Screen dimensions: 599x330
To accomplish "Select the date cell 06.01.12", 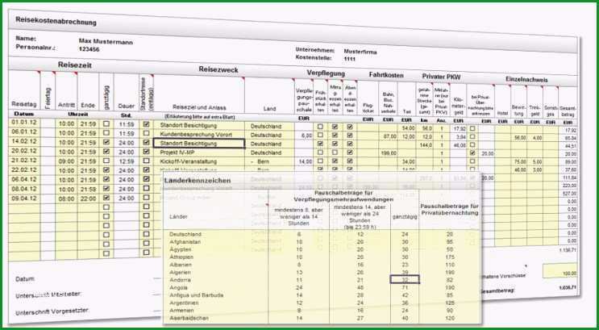I will click(24, 132).
